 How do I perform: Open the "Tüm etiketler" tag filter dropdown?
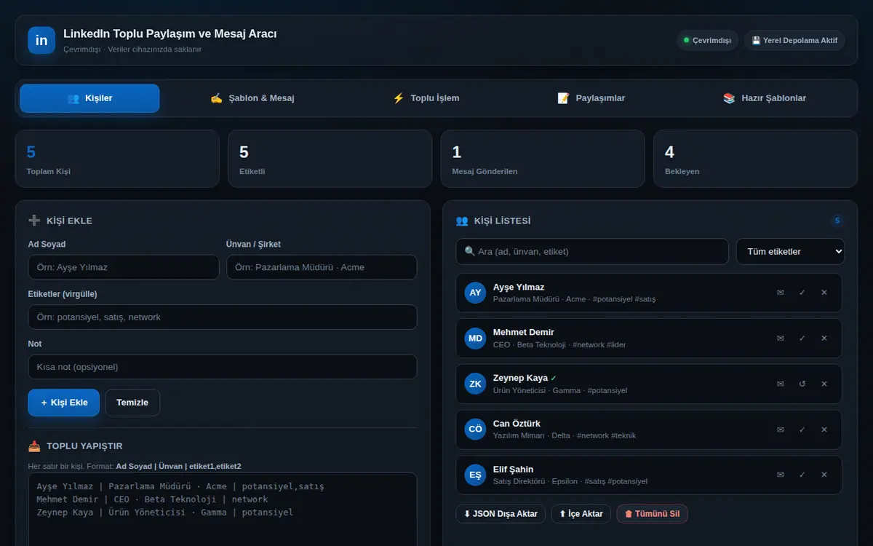pos(791,251)
